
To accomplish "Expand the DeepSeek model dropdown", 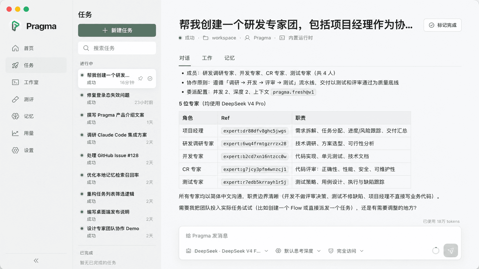I will tap(266, 251).
